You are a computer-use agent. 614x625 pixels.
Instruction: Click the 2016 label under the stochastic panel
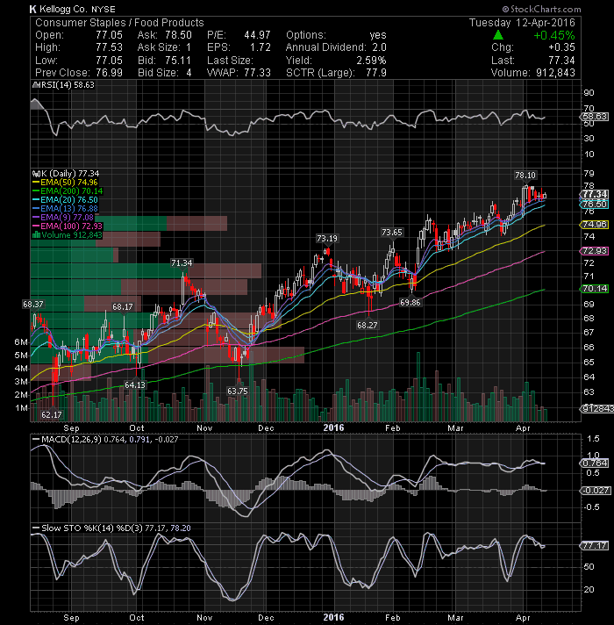point(333,617)
